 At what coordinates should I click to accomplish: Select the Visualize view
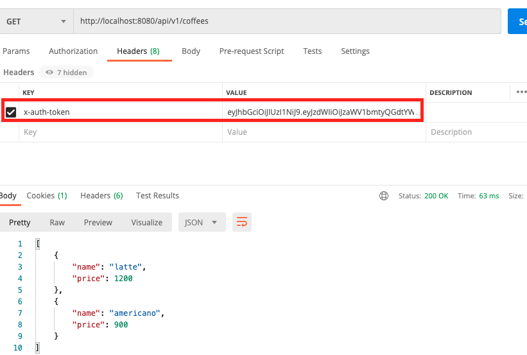coord(146,223)
